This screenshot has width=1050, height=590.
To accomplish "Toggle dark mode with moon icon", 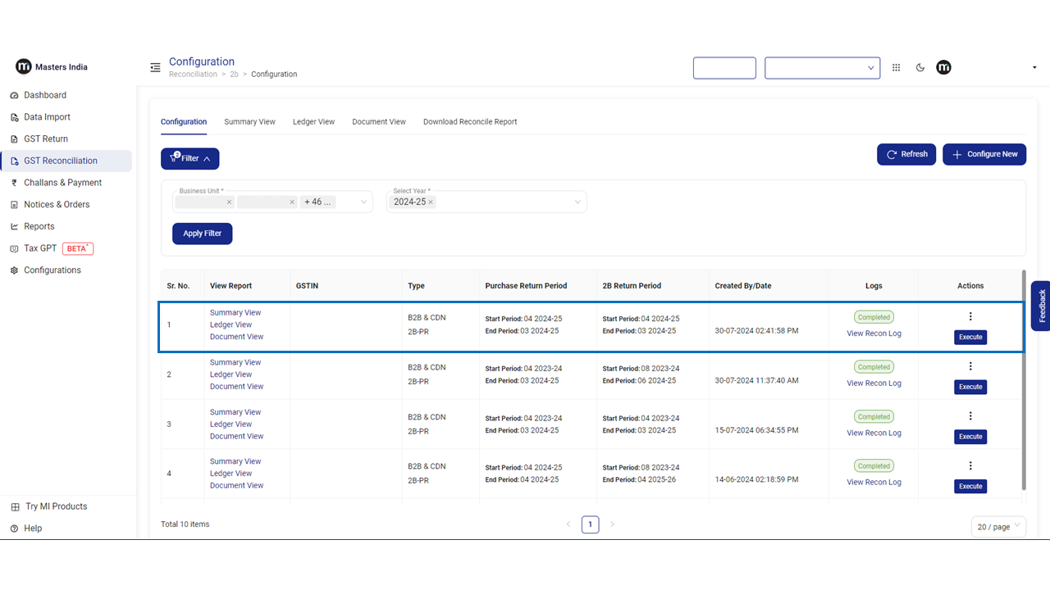I will [920, 68].
